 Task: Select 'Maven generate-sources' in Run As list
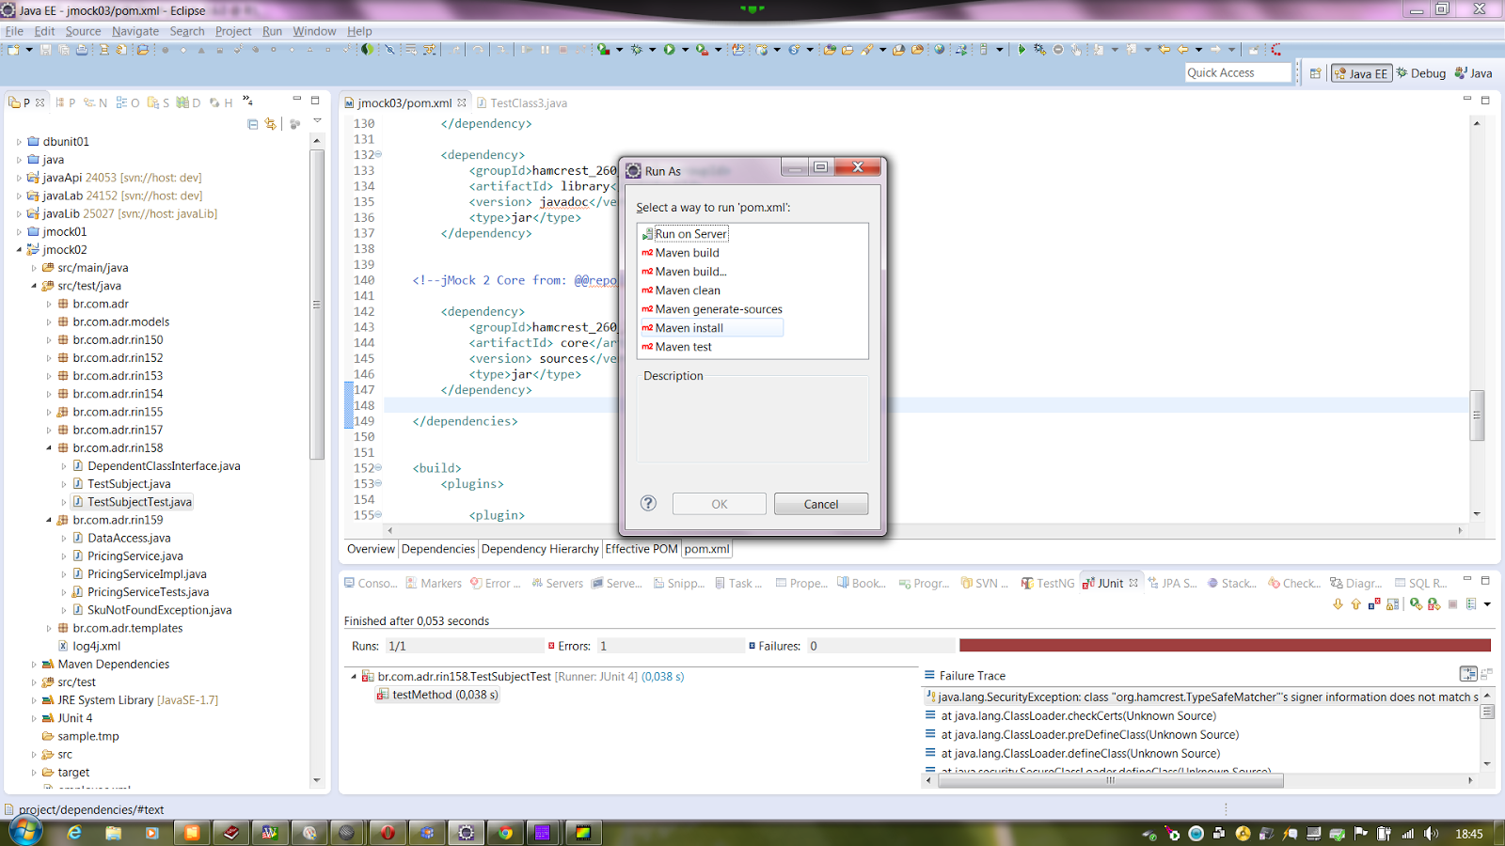tap(712, 309)
